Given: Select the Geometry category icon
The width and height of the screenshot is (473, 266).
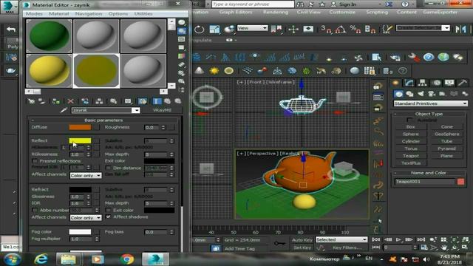Looking at the screenshot, I should pos(398,94).
